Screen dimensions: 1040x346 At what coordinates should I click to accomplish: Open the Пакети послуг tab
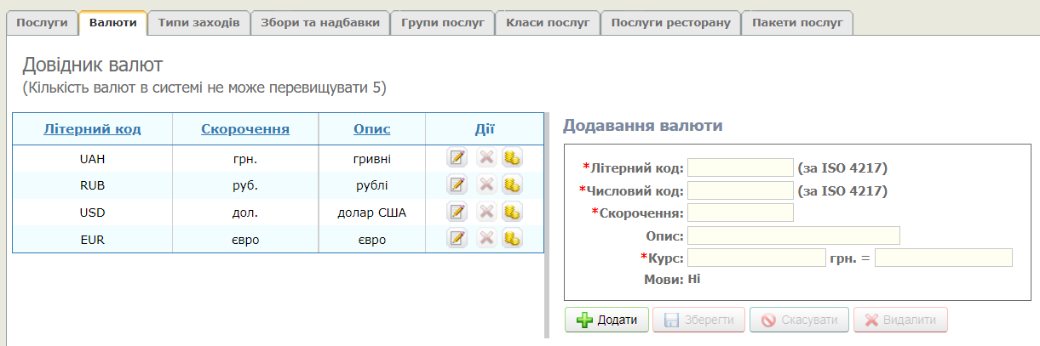click(x=797, y=23)
